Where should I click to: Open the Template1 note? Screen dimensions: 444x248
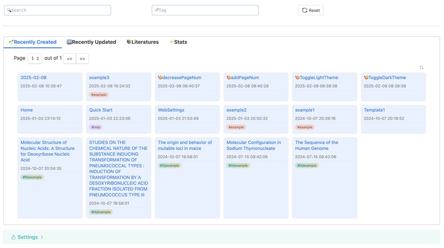[374, 110]
